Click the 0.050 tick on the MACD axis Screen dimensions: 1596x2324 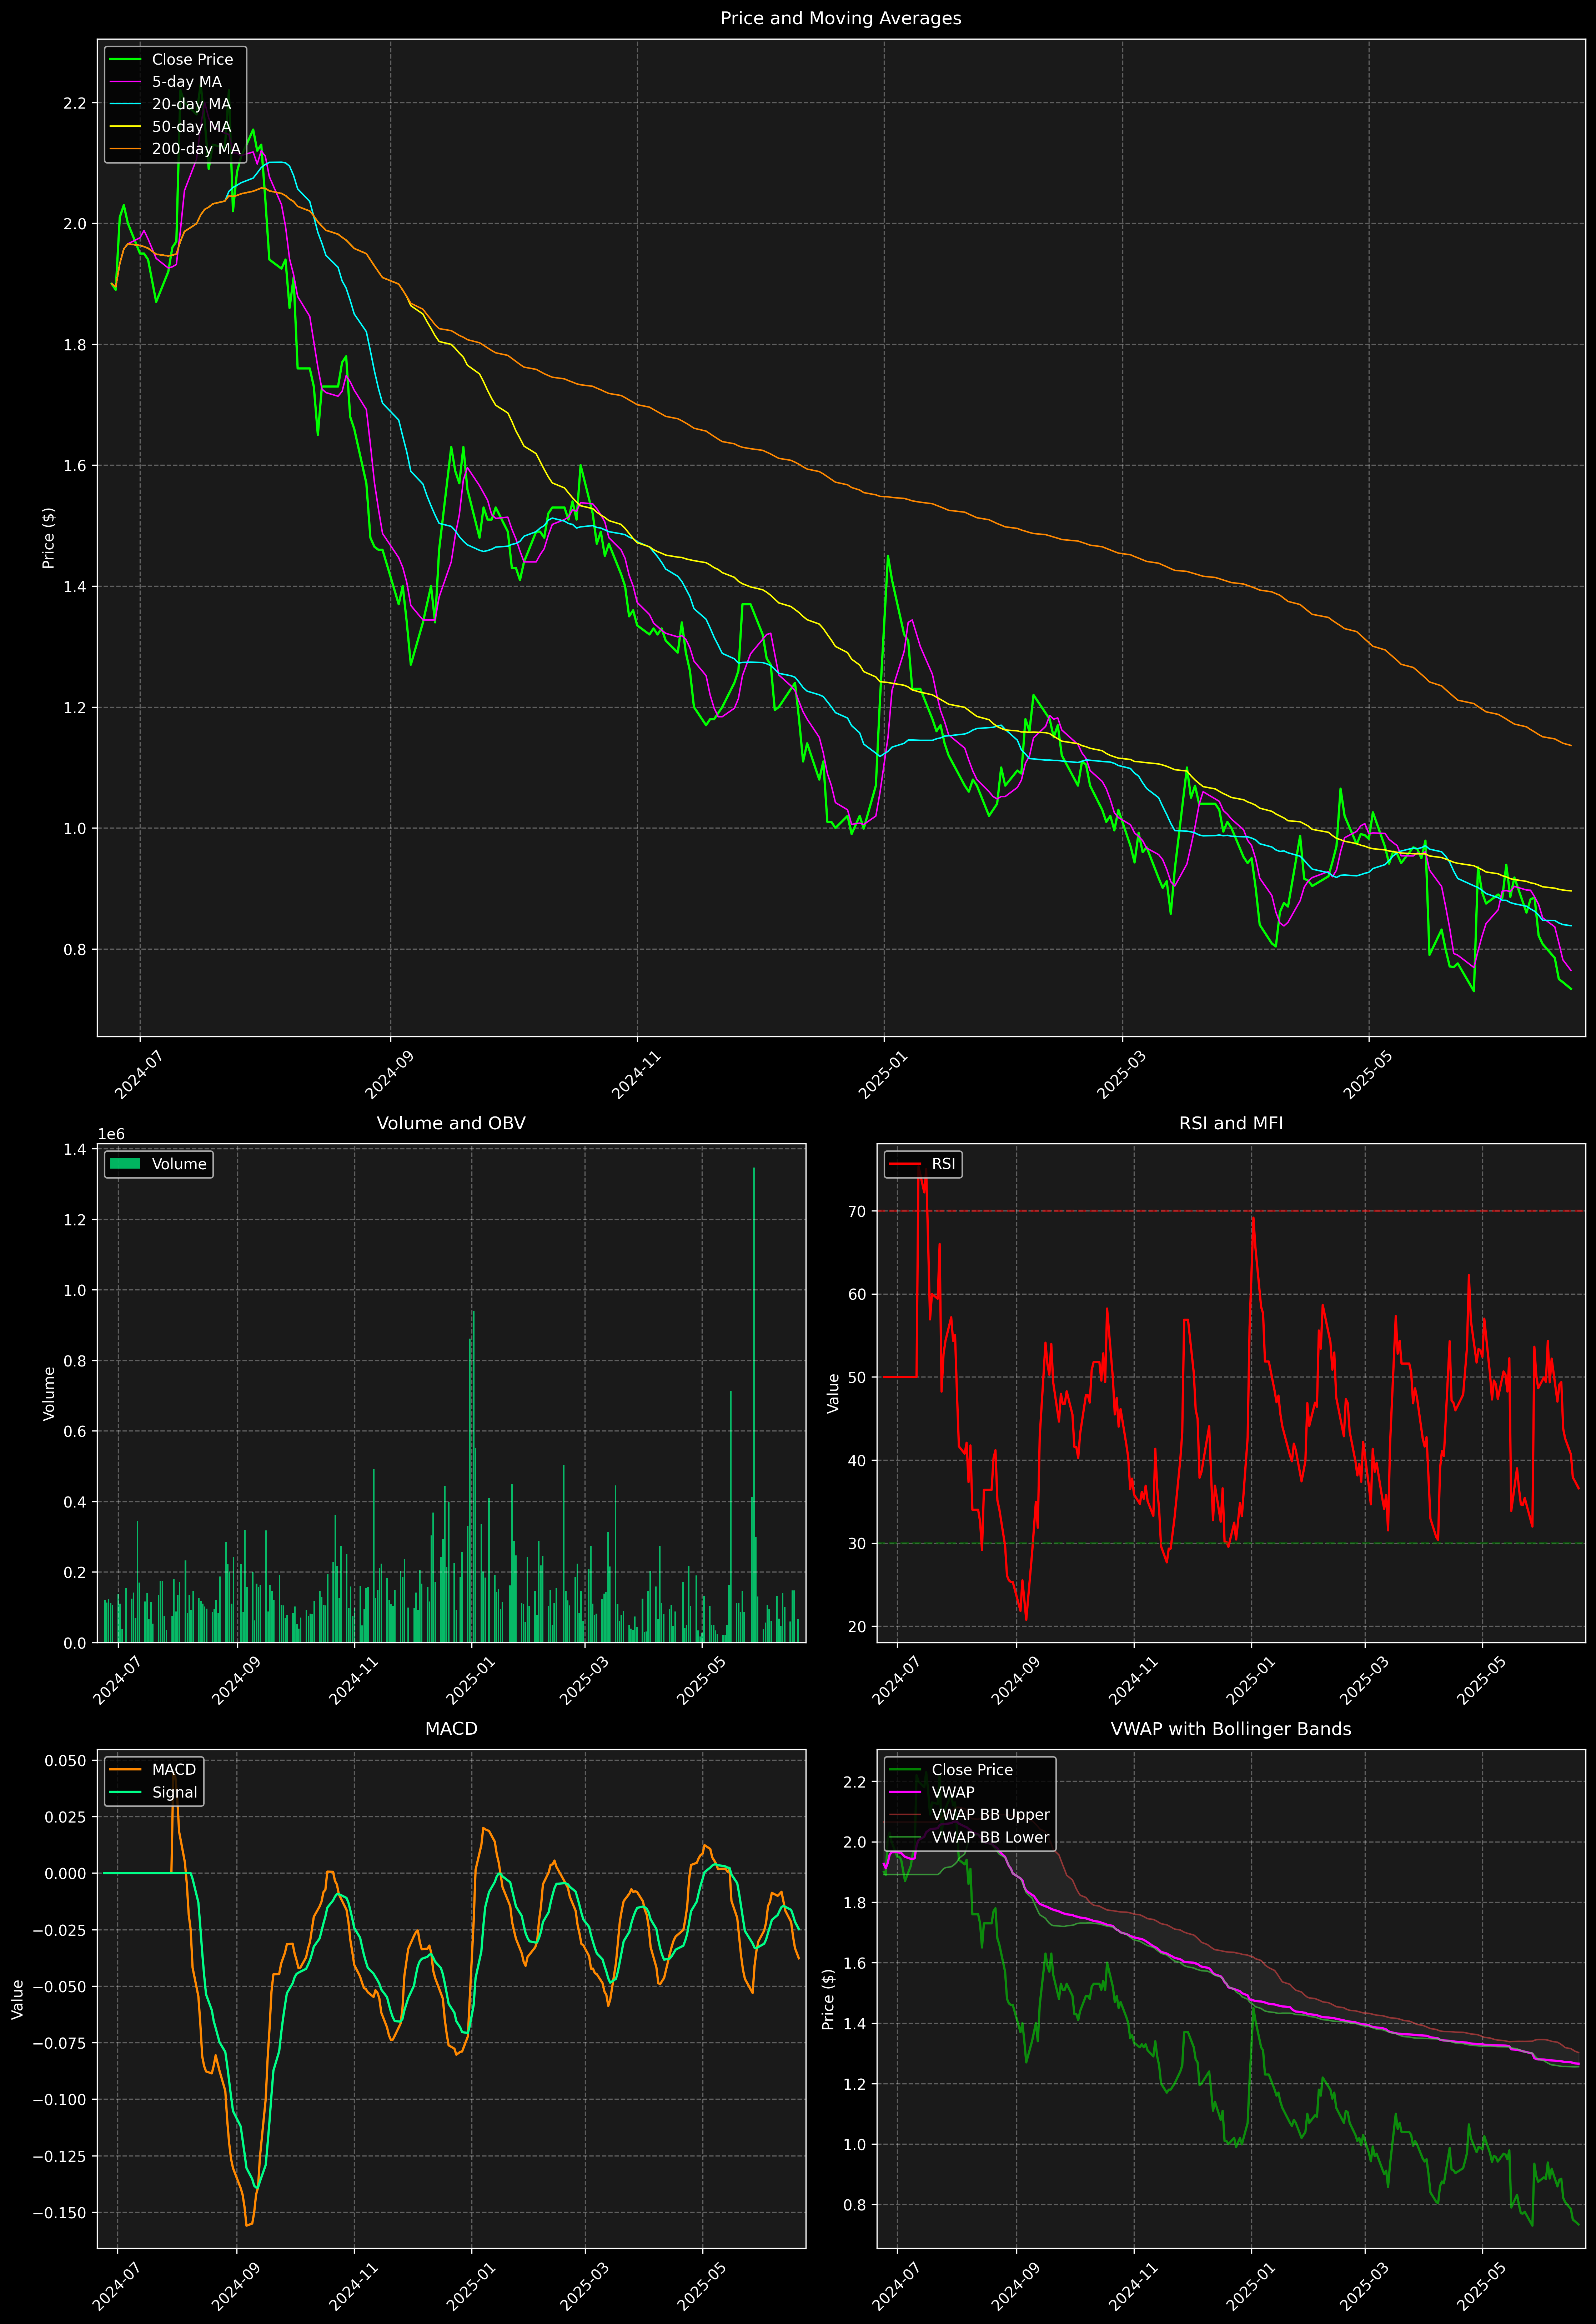click(x=66, y=1761)
